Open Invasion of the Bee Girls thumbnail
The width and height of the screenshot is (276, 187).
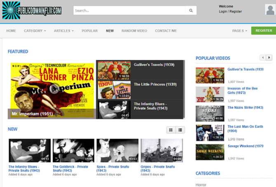tap(210, 94)
